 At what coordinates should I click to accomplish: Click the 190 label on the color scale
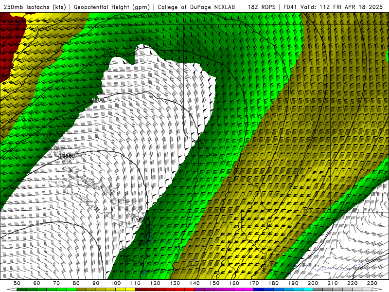(x=293, y=283)
